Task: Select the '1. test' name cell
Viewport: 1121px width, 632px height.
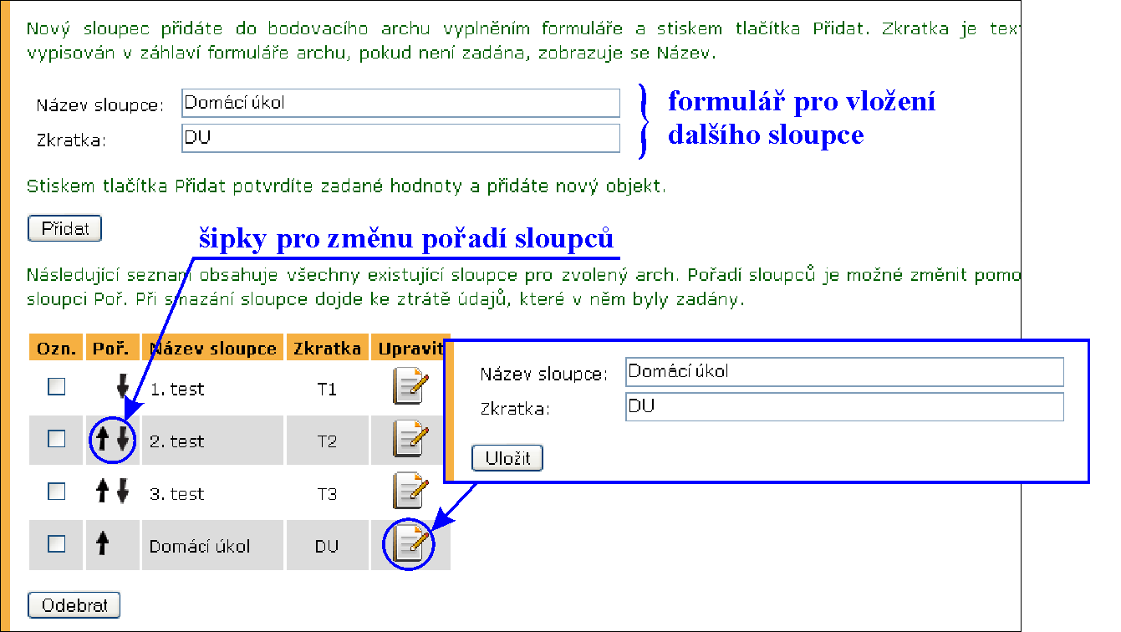Action: [212, 389]
